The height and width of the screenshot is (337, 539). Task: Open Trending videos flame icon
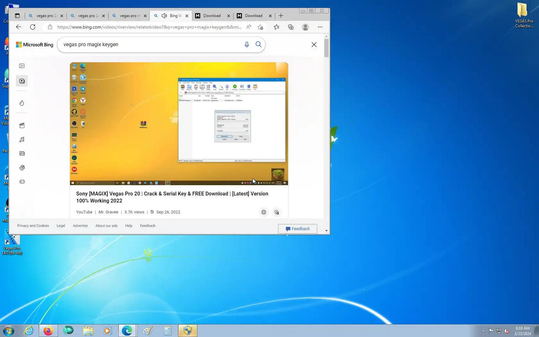click(22, 103)
